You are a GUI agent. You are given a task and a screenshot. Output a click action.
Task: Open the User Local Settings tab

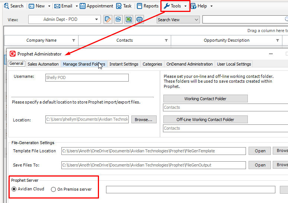(x=234, y=64)
